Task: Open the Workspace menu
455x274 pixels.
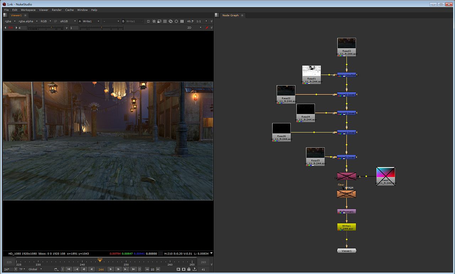Action: [28, 10]
